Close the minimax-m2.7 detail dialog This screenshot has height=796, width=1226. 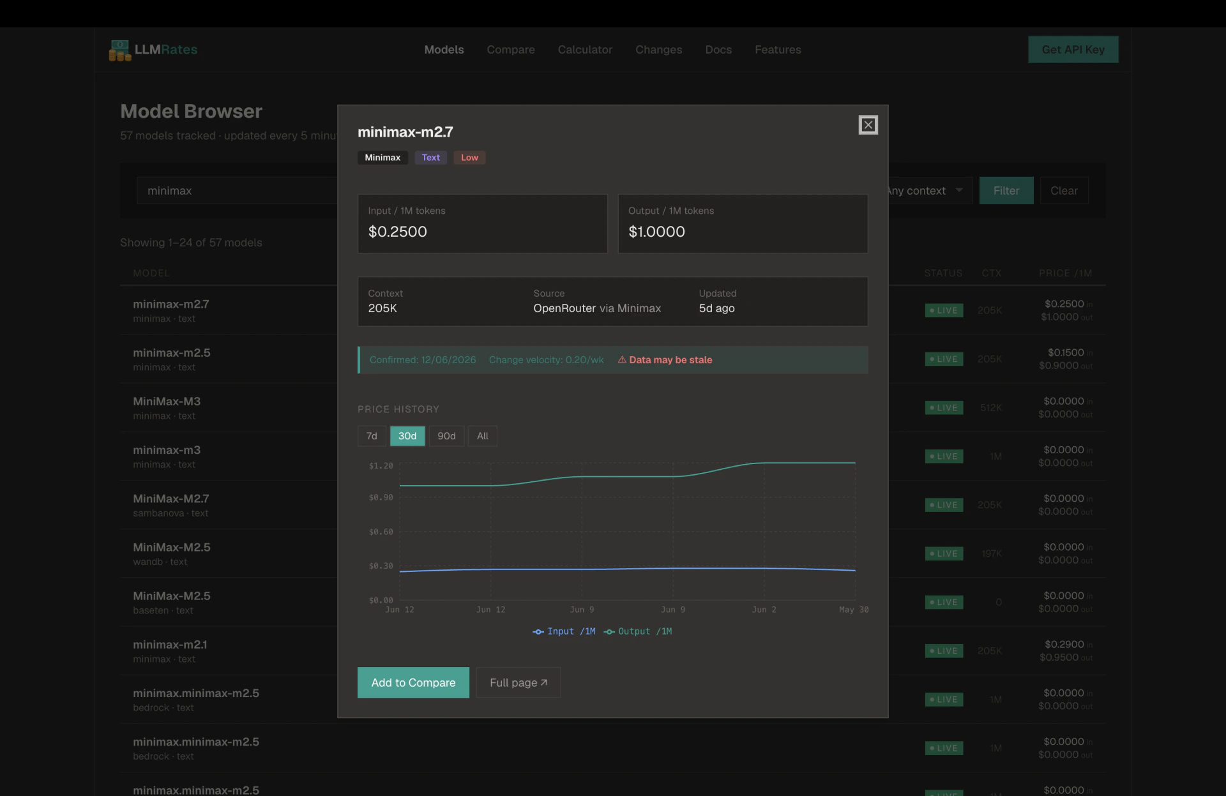[x=868, y=125]
